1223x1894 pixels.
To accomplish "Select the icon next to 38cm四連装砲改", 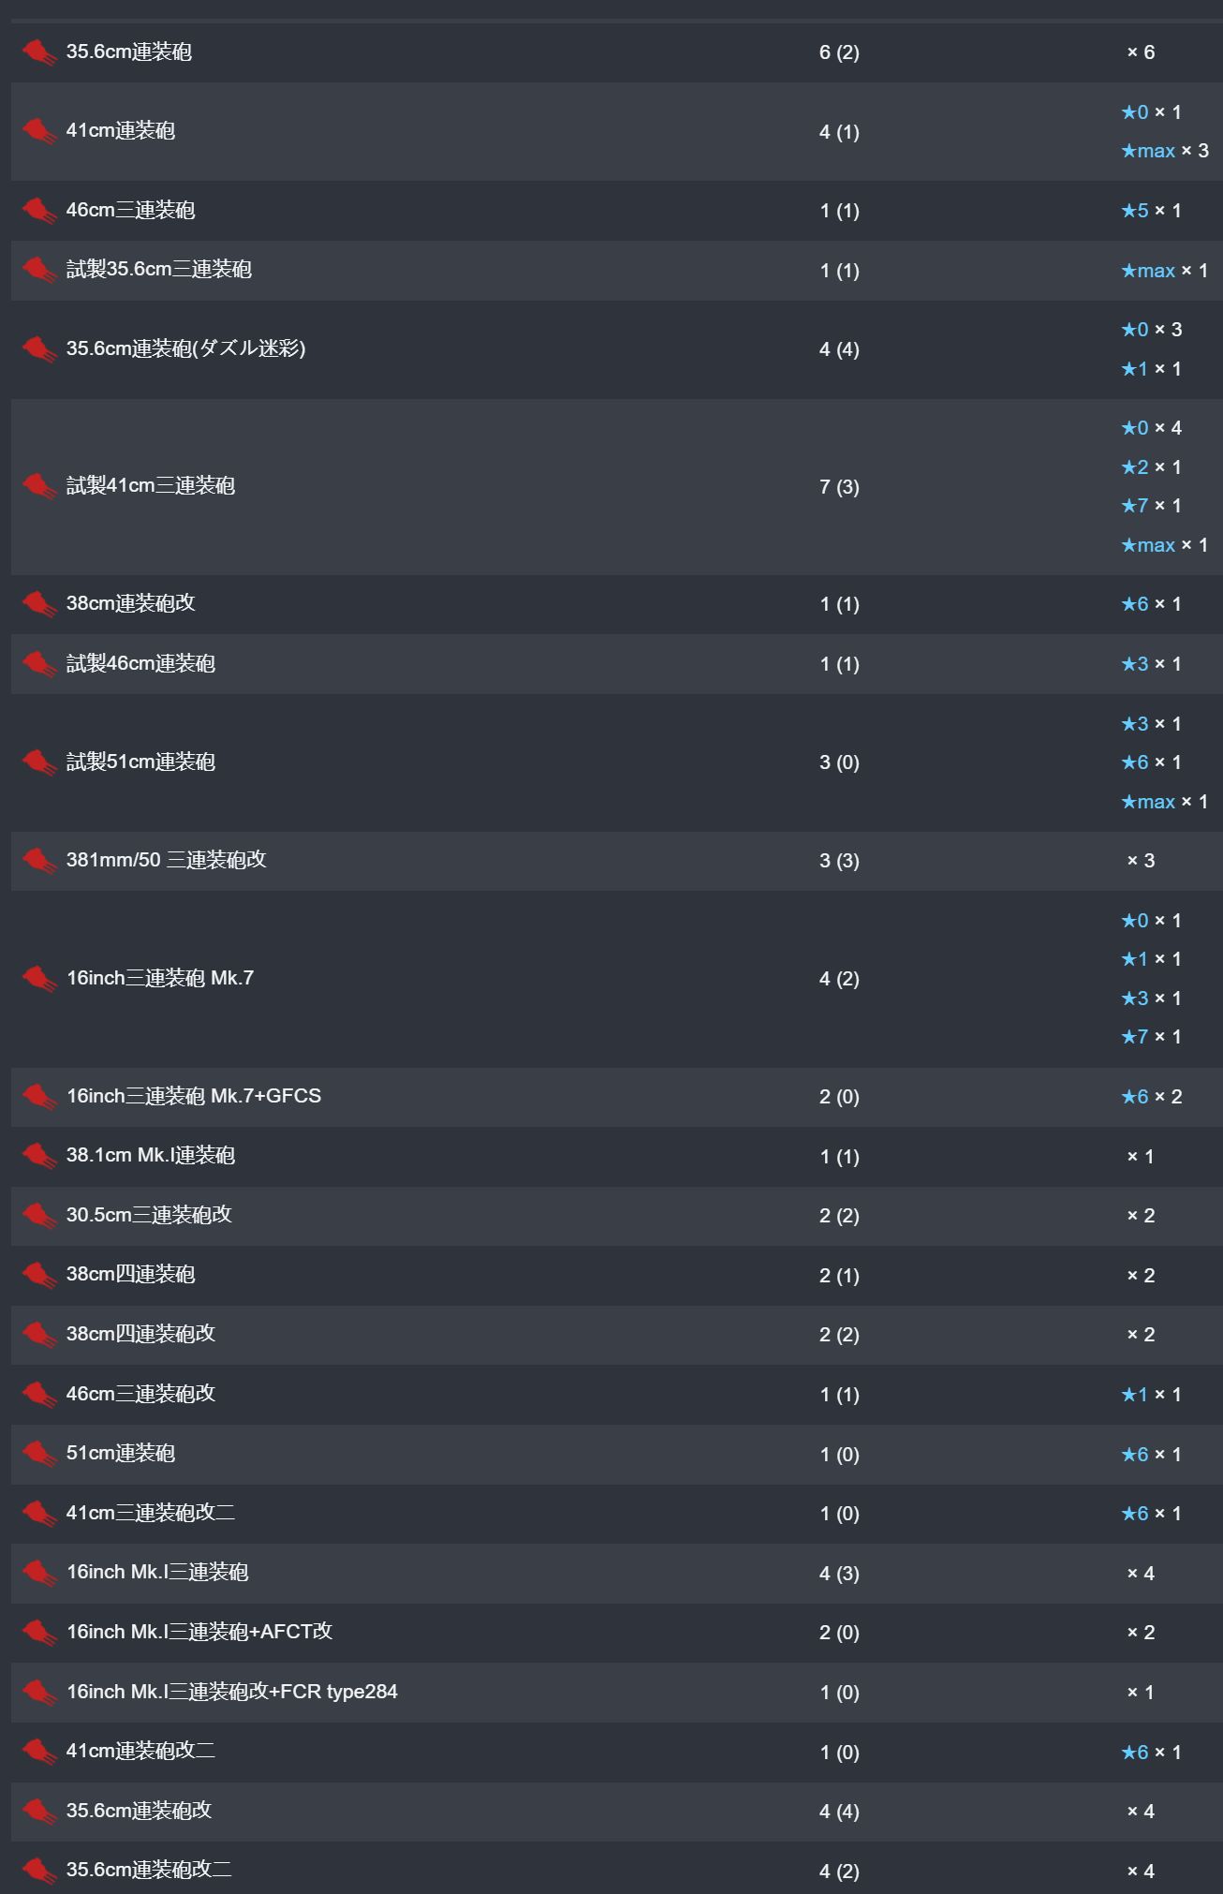I will (39, 1334).
